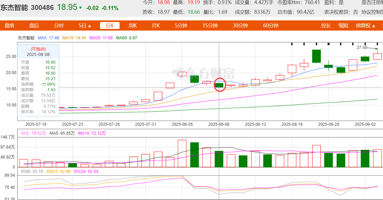Viewport: 383px width, 200px height.
Task: Click the (可拖动) handle of the info box
Action: 38,49
